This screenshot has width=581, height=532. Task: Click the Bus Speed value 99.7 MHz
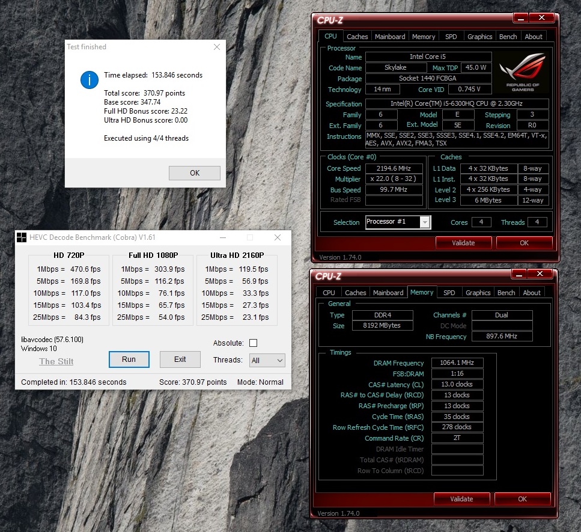394,189
